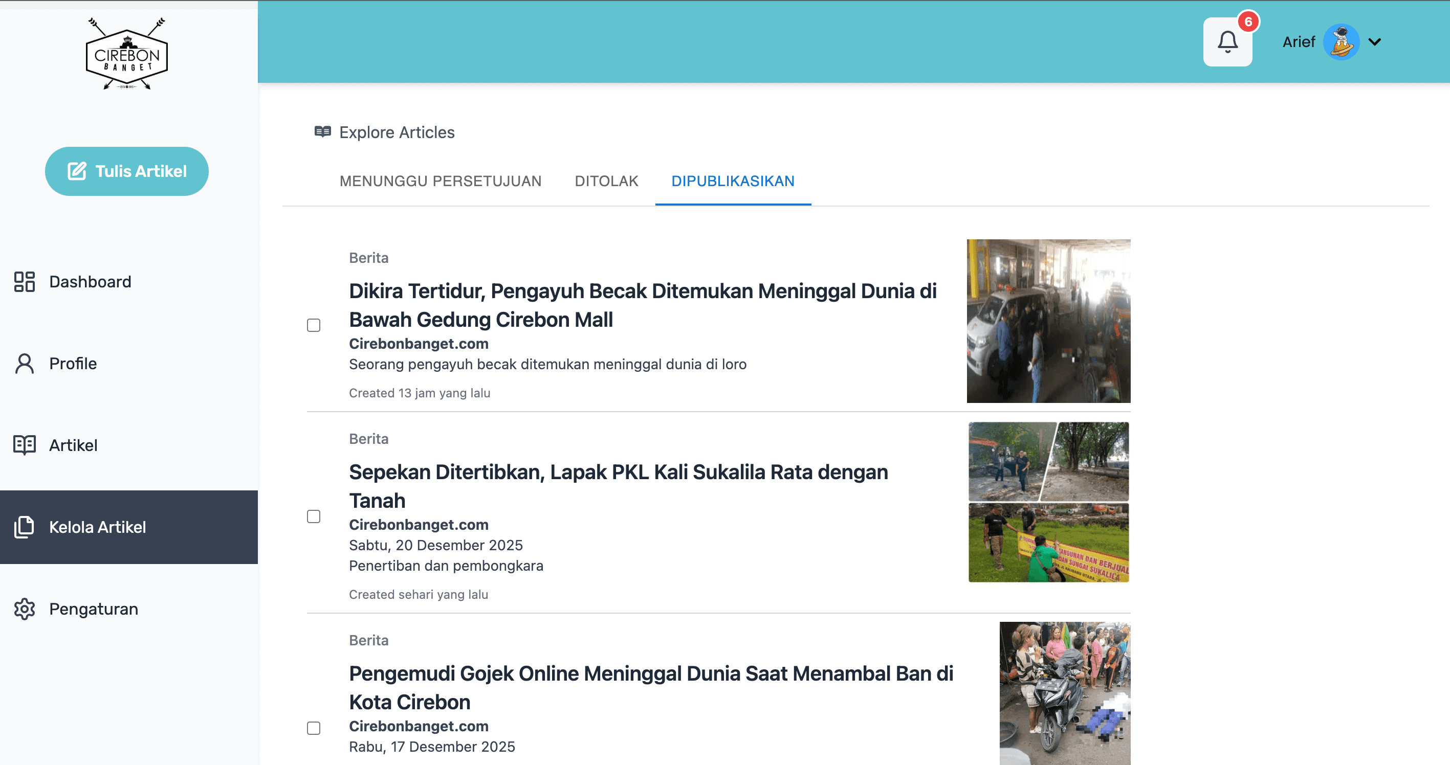Tick the Pengemudi Gojek Online article checkbox
Image resolution: width=1450 pixels, height=765 pixels.
(x=314, y=728)
